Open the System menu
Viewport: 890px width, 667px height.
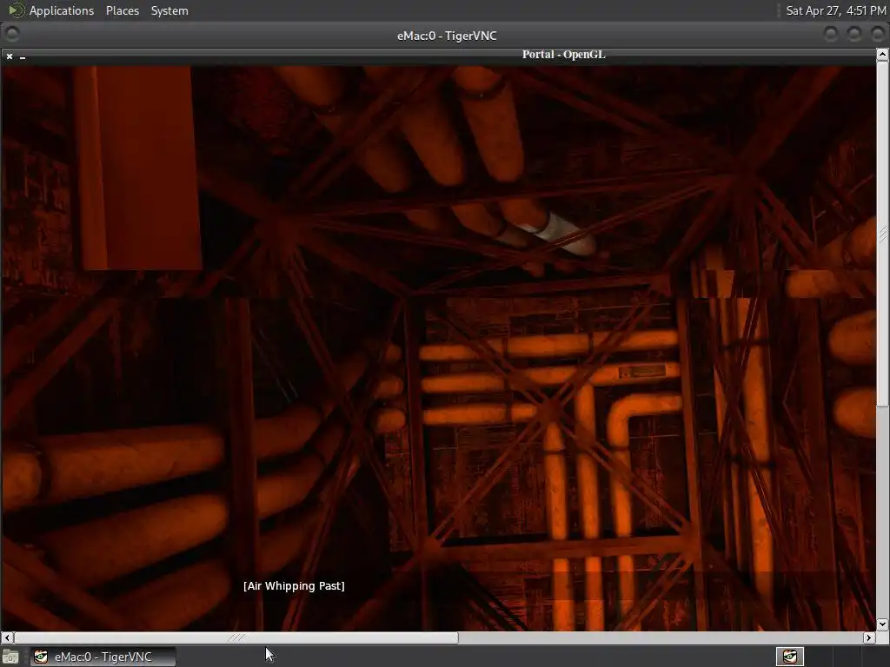169,10
